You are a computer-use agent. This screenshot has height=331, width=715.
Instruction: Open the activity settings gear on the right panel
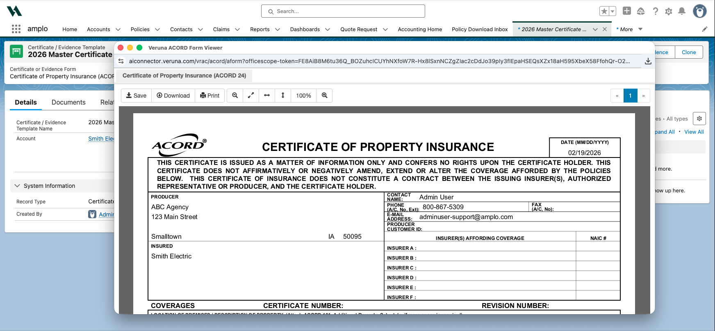[x=699, y=119]
